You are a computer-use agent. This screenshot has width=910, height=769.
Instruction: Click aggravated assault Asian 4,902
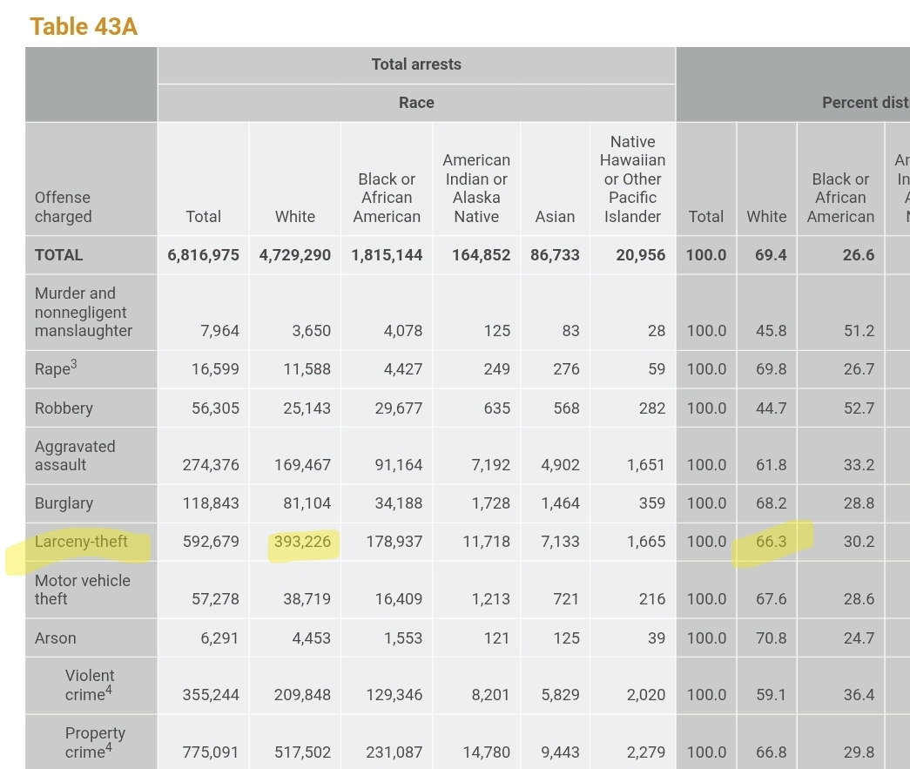coord(560,465)
